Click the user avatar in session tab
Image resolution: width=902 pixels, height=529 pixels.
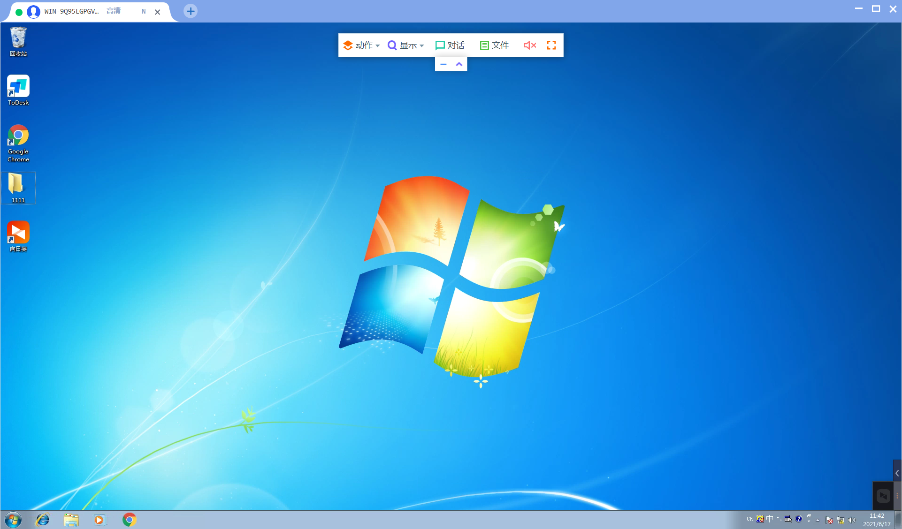[x=33, y=12]
